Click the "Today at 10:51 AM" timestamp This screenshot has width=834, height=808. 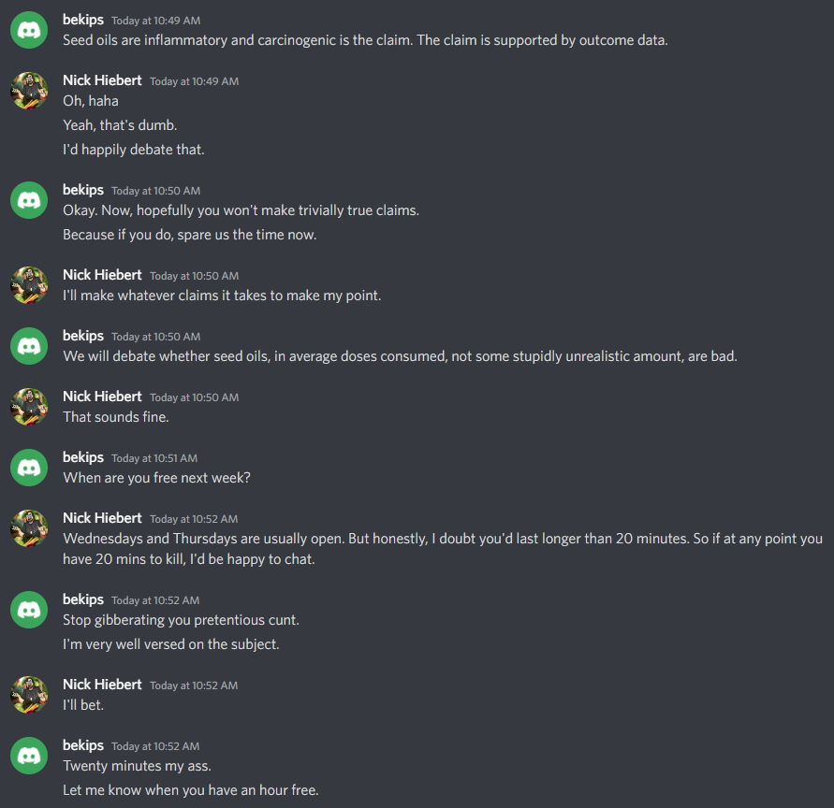(x=154, y=458)
